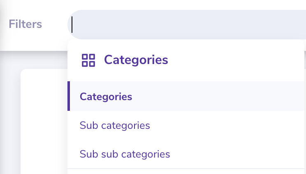Click the white card behind the dropdown
306x174 pixels.
tap(44, 121)
